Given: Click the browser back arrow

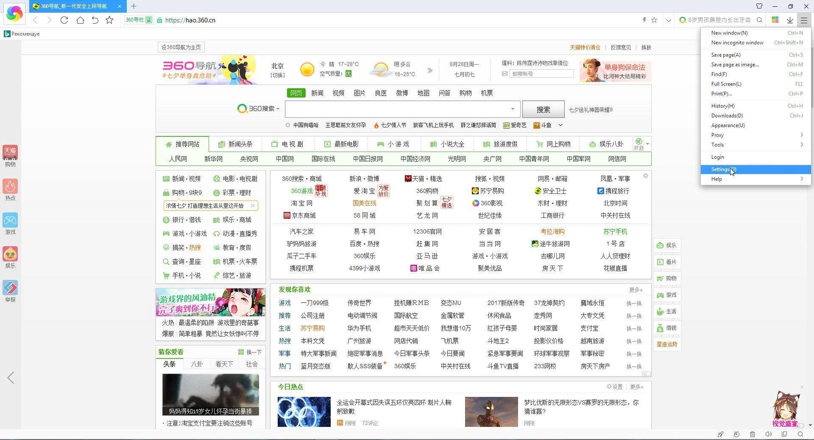Looking at the screenshot, I should tap(35, 20).
